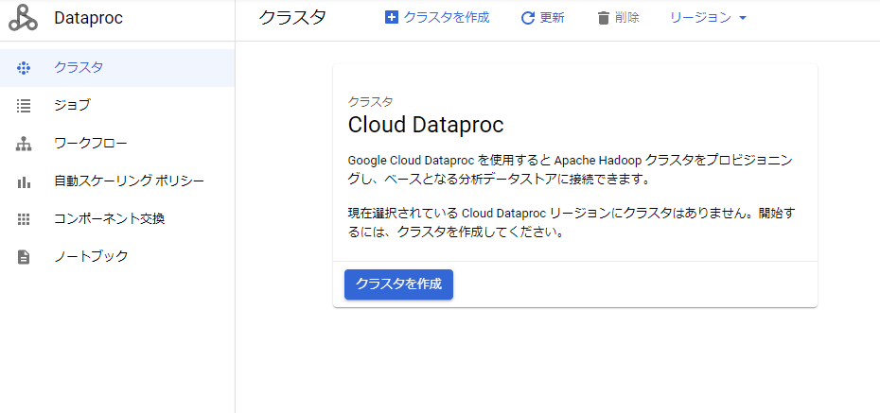
Task: Expand the リージョン dropdown arrow
Action: click(743, 18)
